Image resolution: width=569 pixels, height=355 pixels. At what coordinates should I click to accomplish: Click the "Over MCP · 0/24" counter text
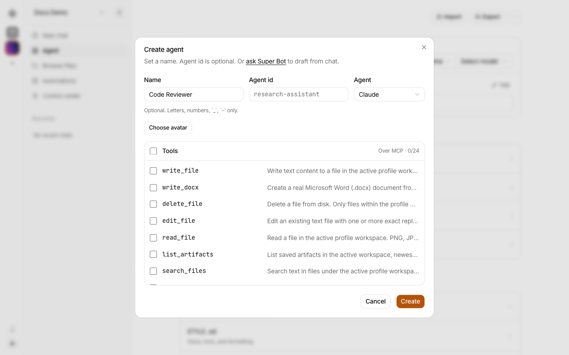pos(399,151)
